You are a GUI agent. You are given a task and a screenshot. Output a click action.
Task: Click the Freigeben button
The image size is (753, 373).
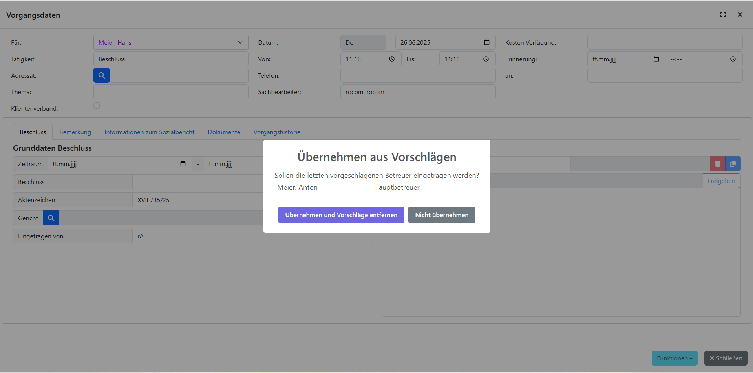(721, 181)
